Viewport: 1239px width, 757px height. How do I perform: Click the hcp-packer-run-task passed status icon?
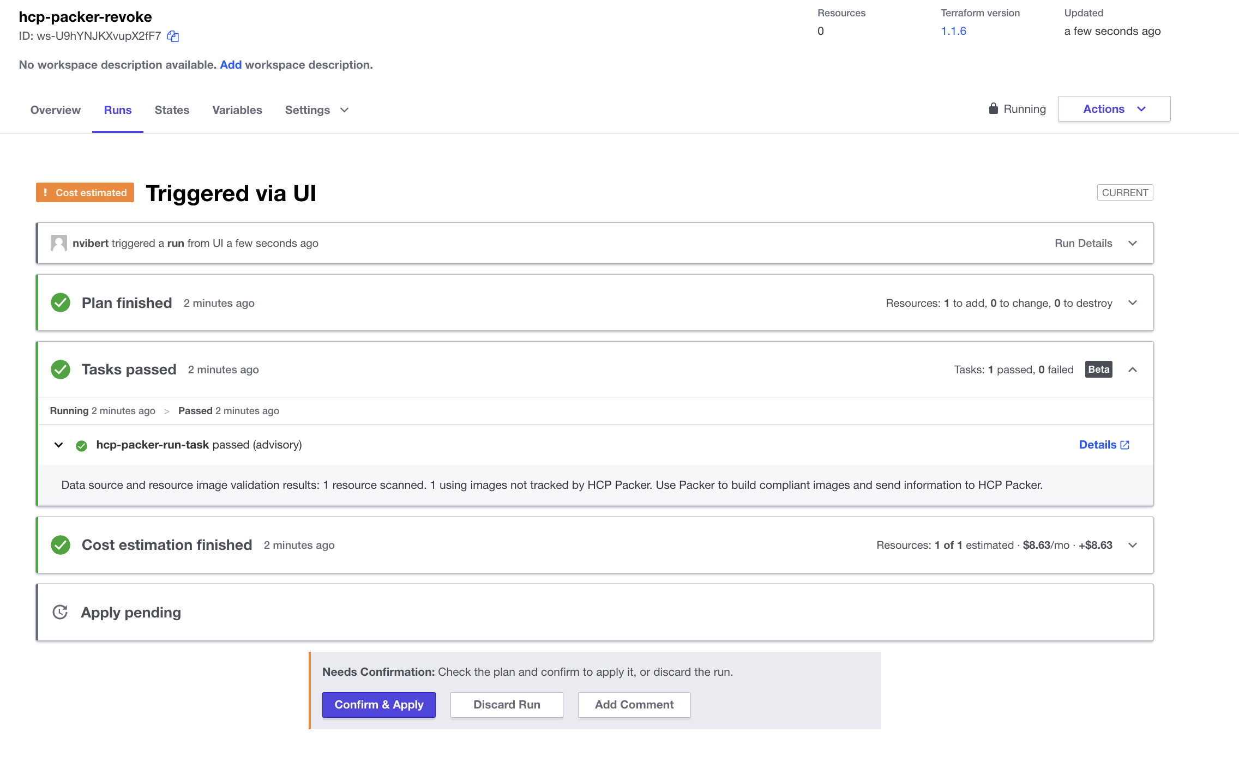(x=82, y=446)
